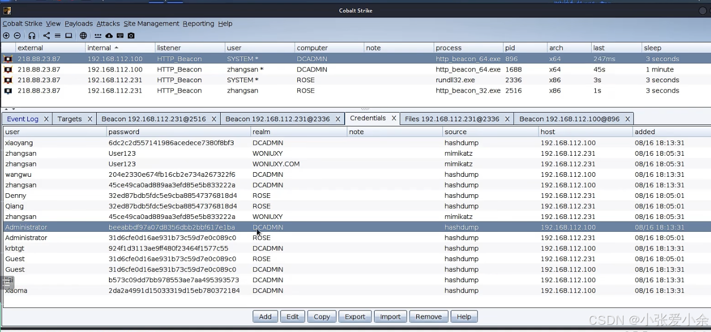711x332 pixels.
Task: Open the Payloads menu
Action: point(79,24)
